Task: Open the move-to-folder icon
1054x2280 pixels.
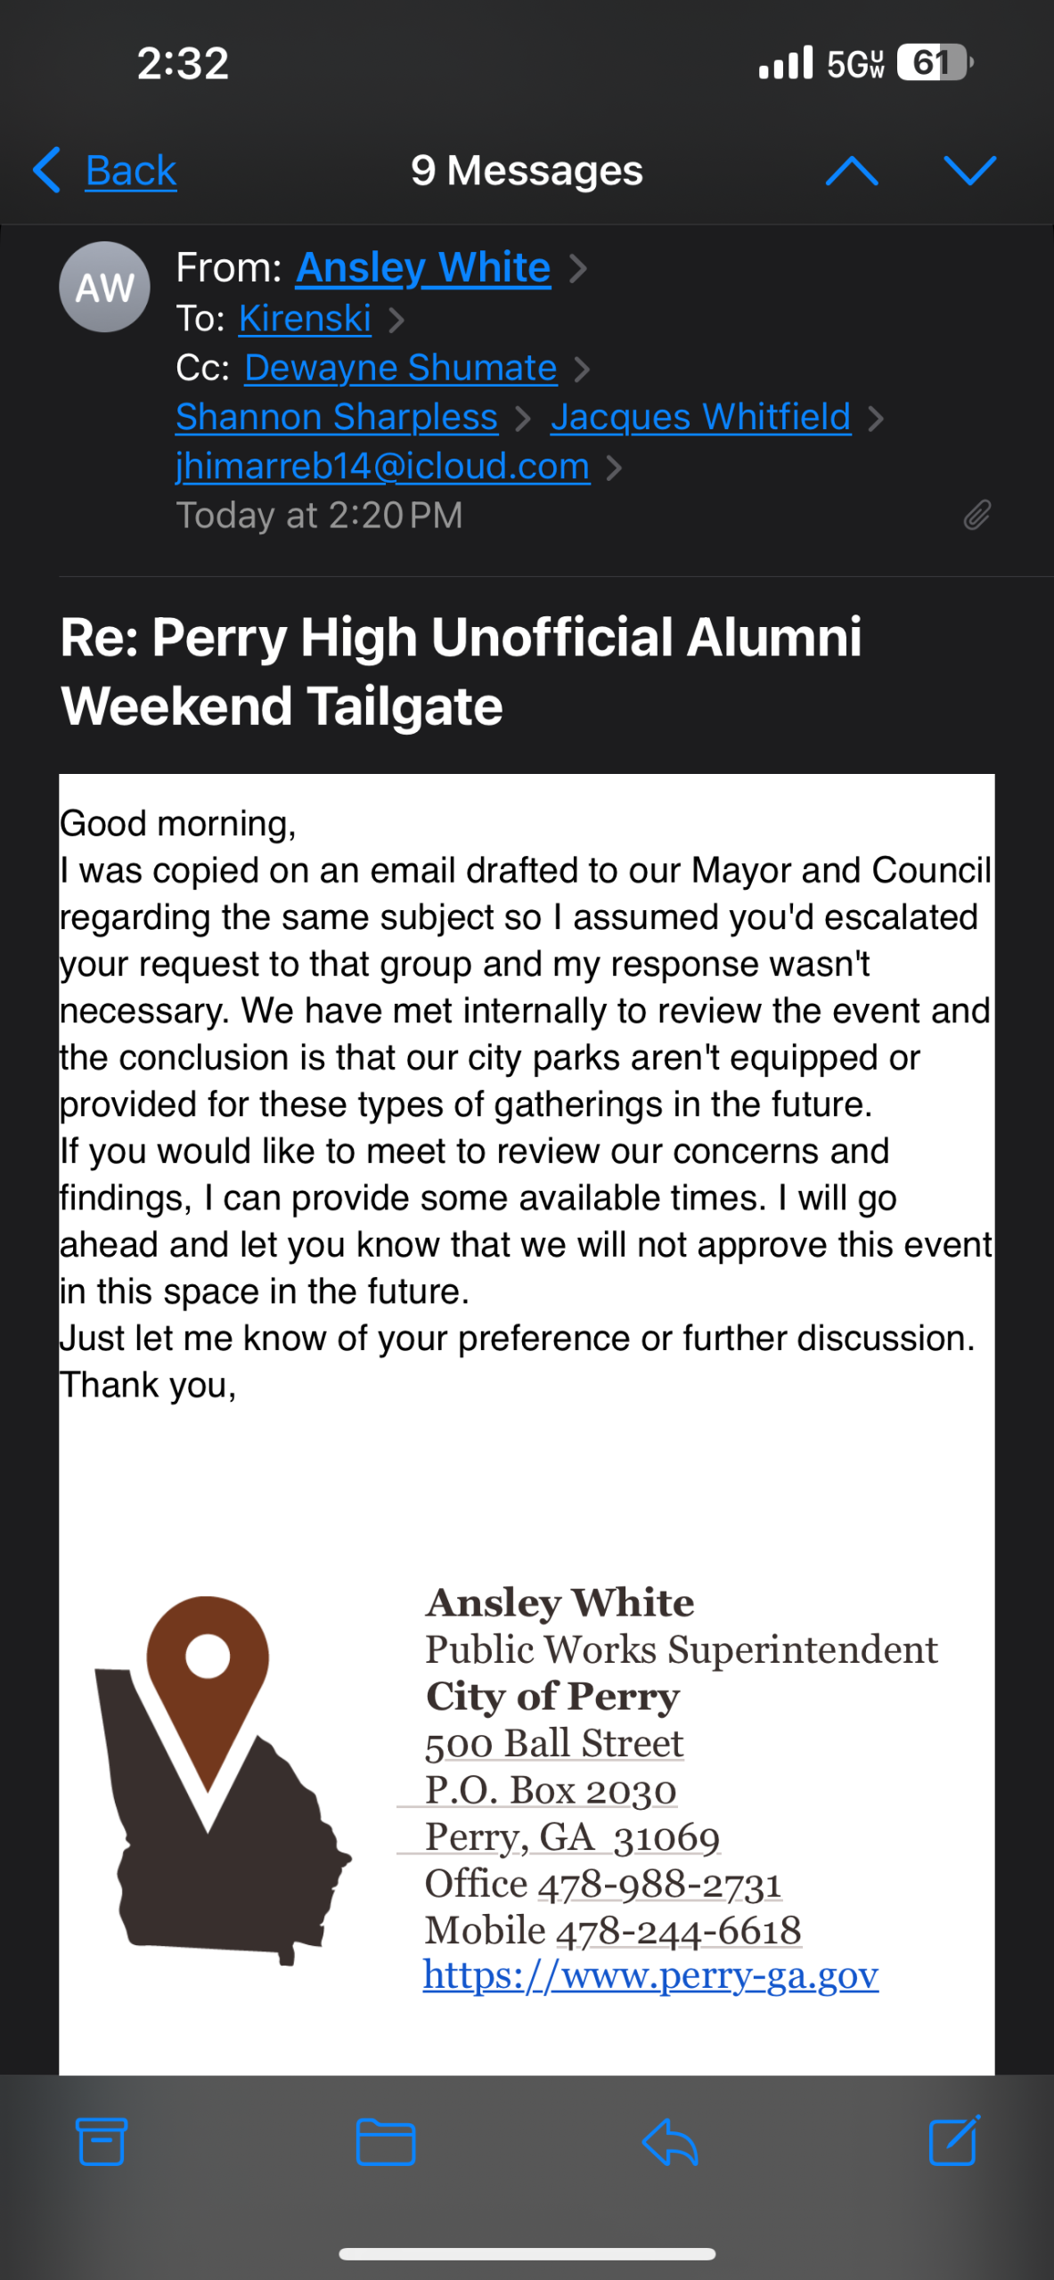Action: click(x=385, y=2141)
